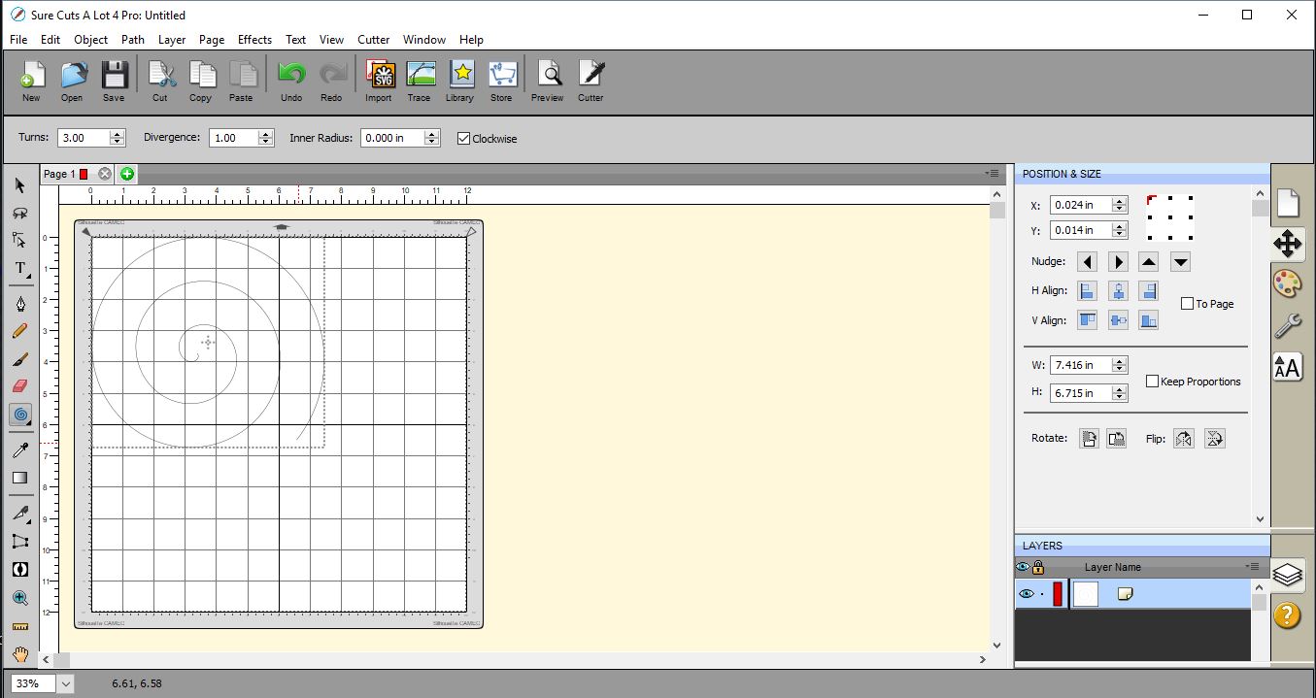
Task: Click the Open file toolbar icon
Action: [x=73, y=75]
